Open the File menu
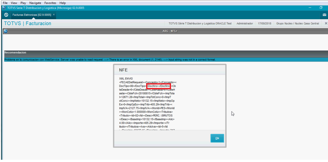The width and height of the screenshot is (328, 162). tap(5, 3)
